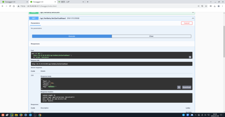Select the Parameters tab
Viewport: 225px width, 117px height.
[x=35, y=23]
